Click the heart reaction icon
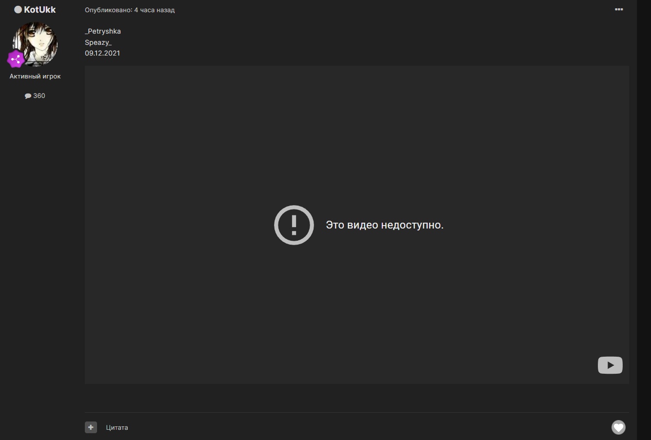 pos(618,427)
